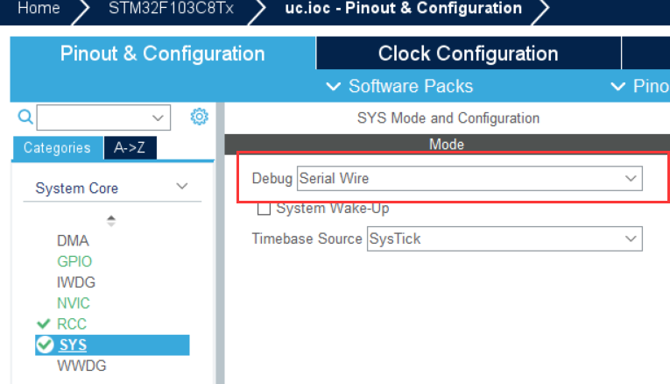Expand the Software Packs menu

click(400, 87)
